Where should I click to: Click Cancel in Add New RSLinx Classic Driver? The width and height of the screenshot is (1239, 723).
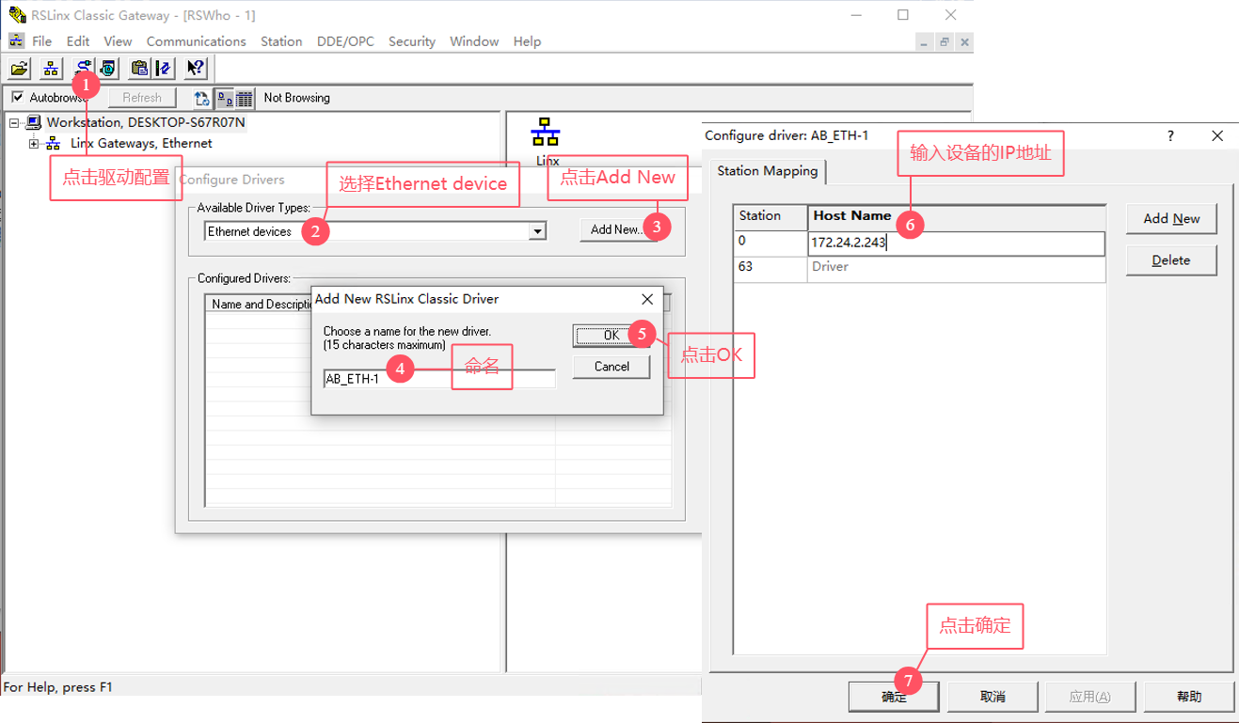tap(612, 367)
